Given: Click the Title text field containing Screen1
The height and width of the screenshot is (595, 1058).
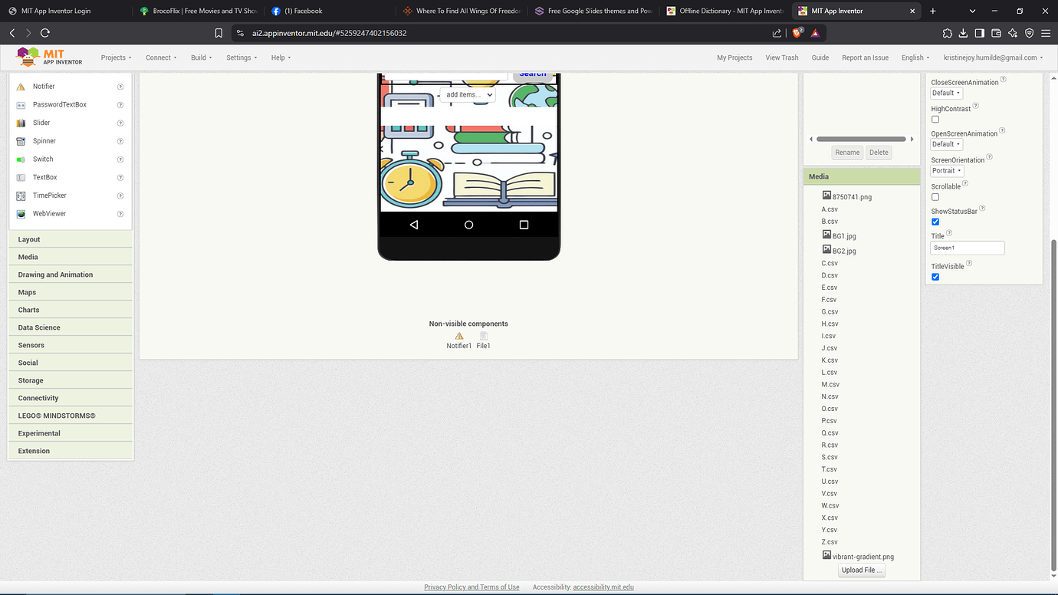Looking at the screenshot, I should [x=967, y=248].
